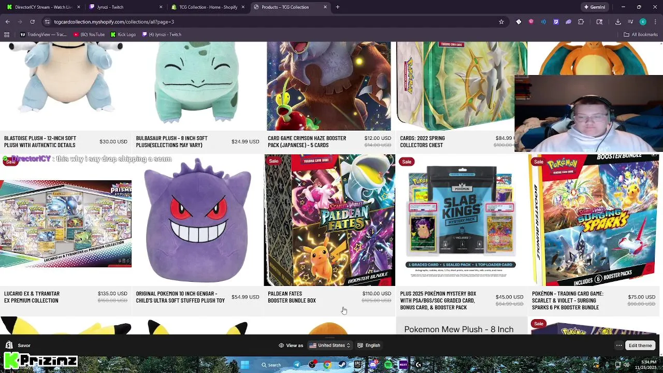This screenshot has height=373, width=663.
Task: Open the English language selector
Action: click(369, 346)
